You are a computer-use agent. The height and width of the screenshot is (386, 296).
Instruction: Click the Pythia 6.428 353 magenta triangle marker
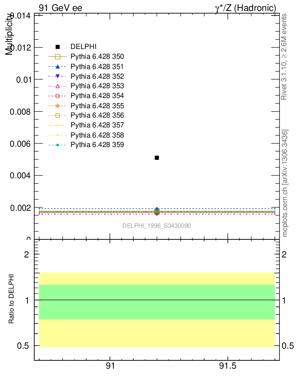coord(58,86)
